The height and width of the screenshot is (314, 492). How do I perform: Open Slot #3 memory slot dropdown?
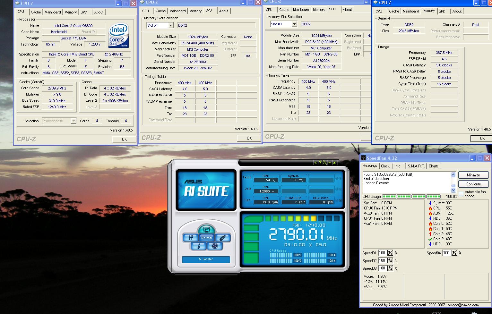click(x=294, y=24)
